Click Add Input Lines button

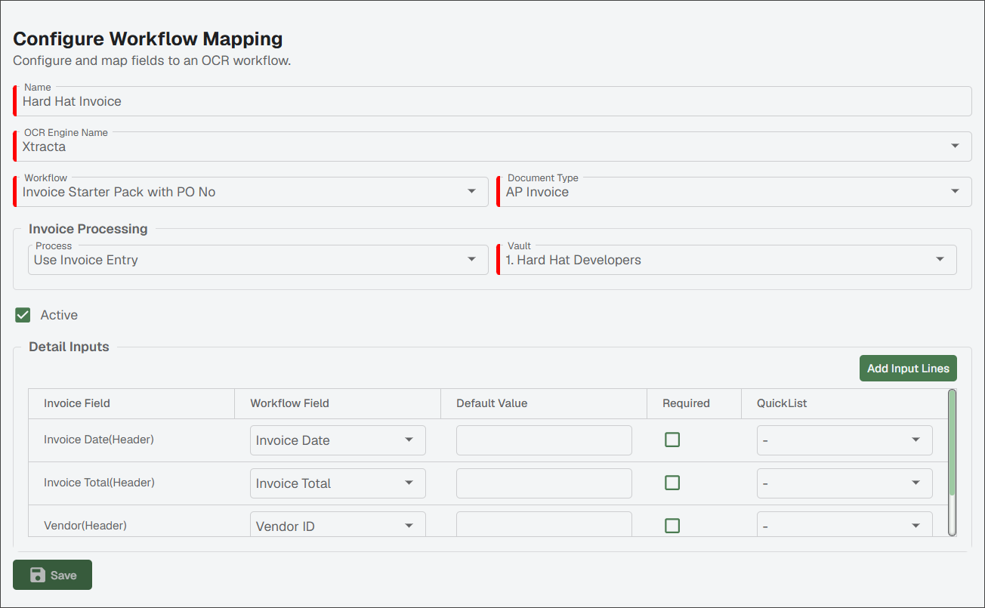point(908,369)
